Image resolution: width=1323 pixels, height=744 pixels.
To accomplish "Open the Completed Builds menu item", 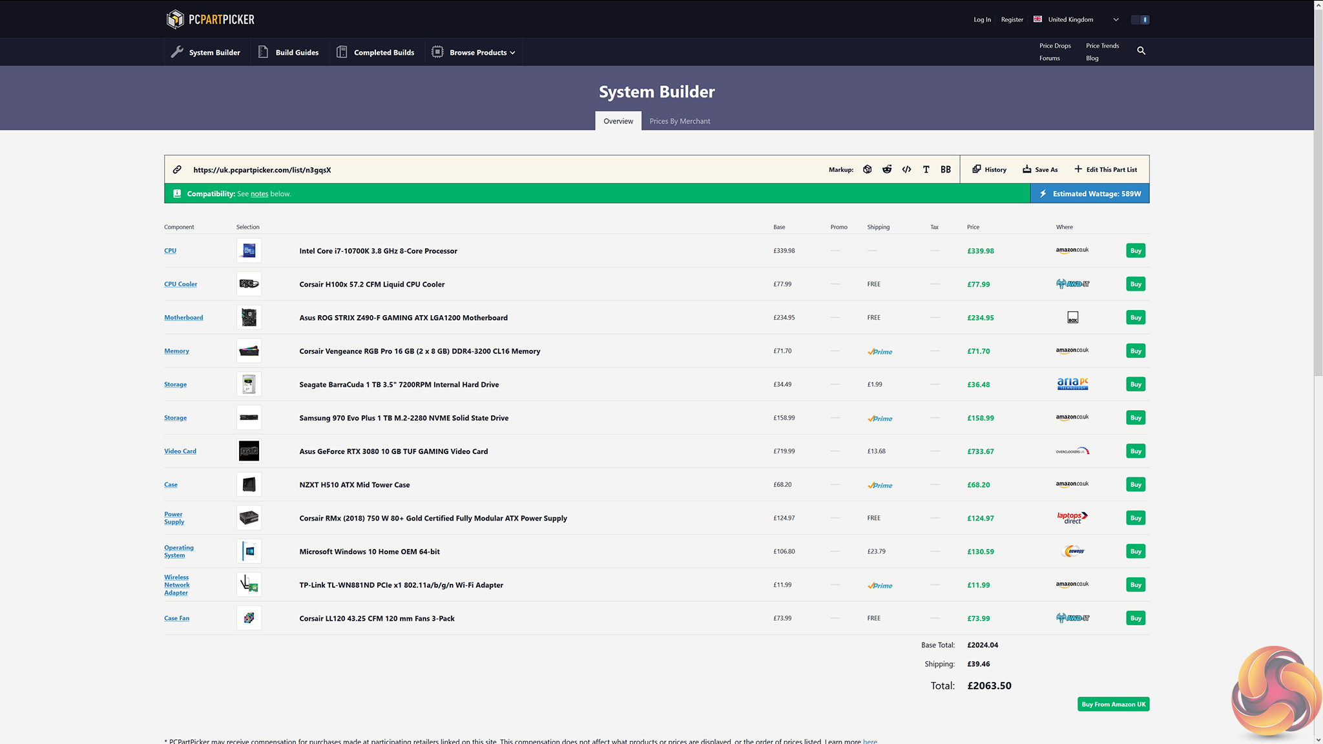I will (x=384, y=52).
